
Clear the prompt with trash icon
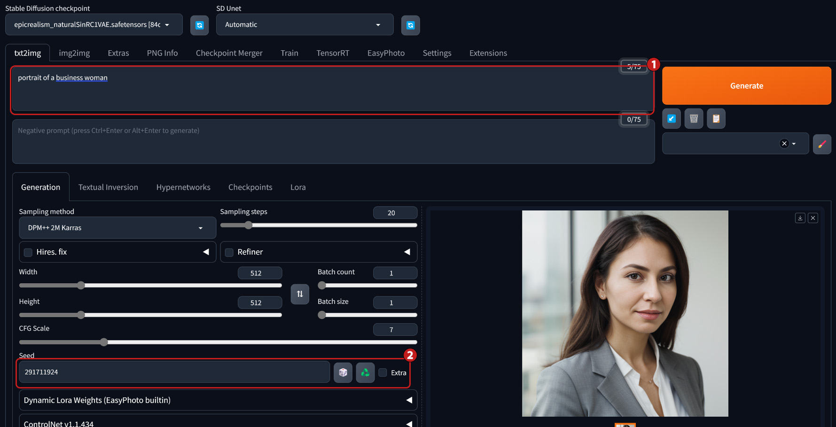click(x=694, y=119)
